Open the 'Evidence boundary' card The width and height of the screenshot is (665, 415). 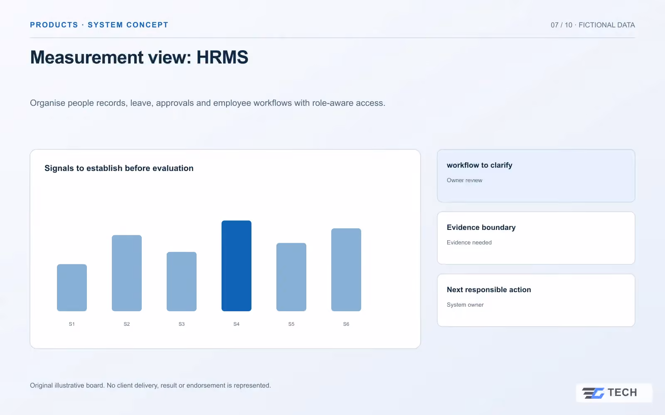[x=536, y=238]
